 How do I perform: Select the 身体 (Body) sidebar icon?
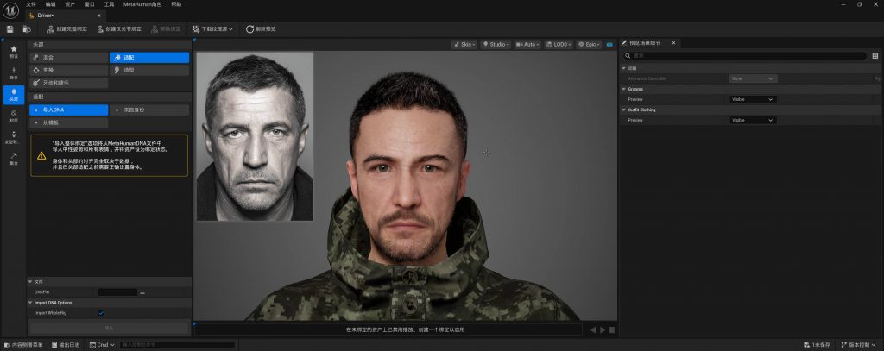coord(14,73)
